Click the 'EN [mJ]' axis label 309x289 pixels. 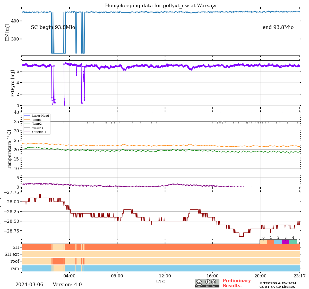pos(7,32)
